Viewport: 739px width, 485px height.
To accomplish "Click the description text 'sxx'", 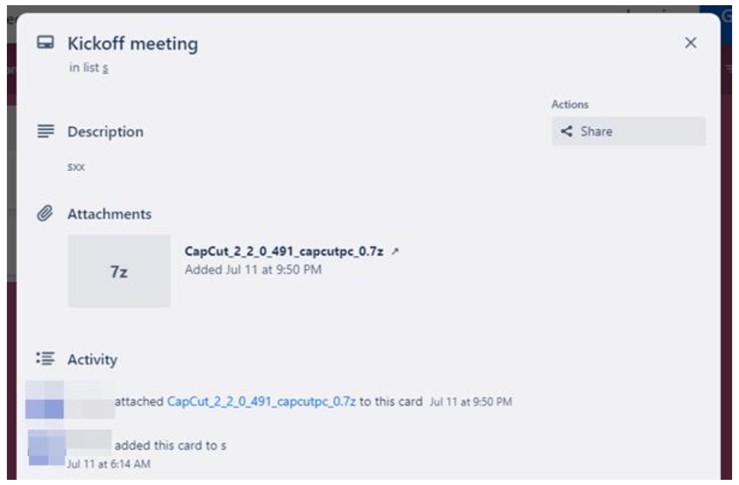I will click(x=76, y=168).
